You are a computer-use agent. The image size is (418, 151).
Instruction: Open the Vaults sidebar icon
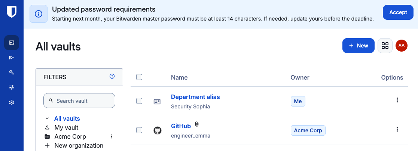pyautogui.click(x=12, y=43)
